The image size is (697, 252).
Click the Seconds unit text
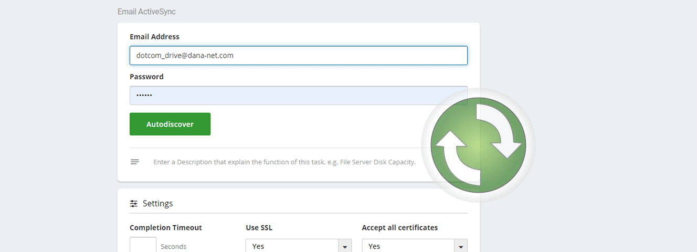174,246
